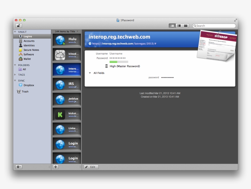Select the All folder
This screenshot has height=189, width=251.
[x=32, y=69]
